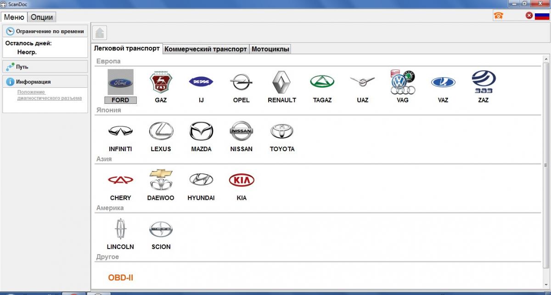Open the Lincoln logo

[x=120, y=229]
